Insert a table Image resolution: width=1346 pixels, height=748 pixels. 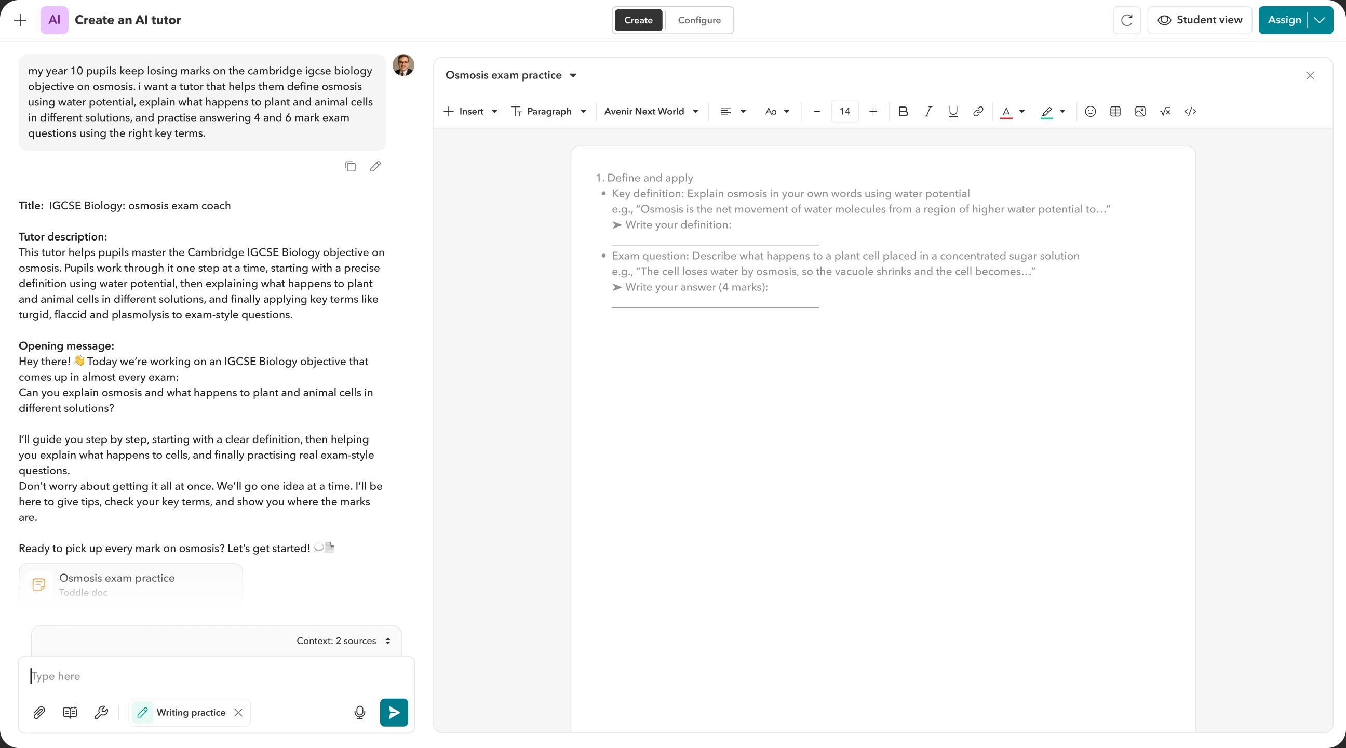click(x=1115, y=111)
